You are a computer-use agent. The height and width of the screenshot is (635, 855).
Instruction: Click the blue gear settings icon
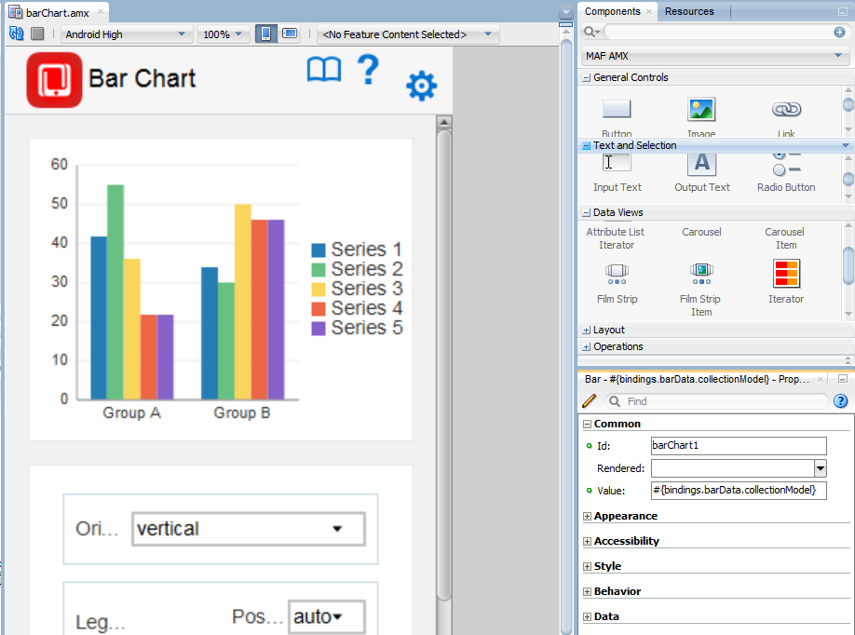[x=422, y=86]
